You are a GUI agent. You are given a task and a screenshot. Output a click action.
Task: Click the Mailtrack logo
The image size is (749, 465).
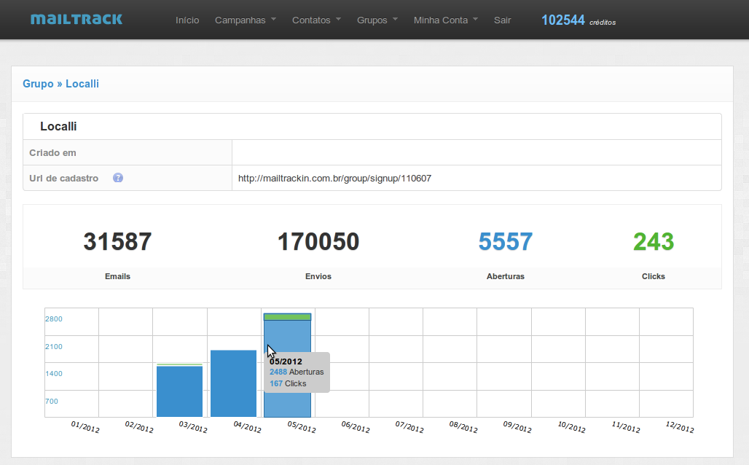tap(76, 19)
